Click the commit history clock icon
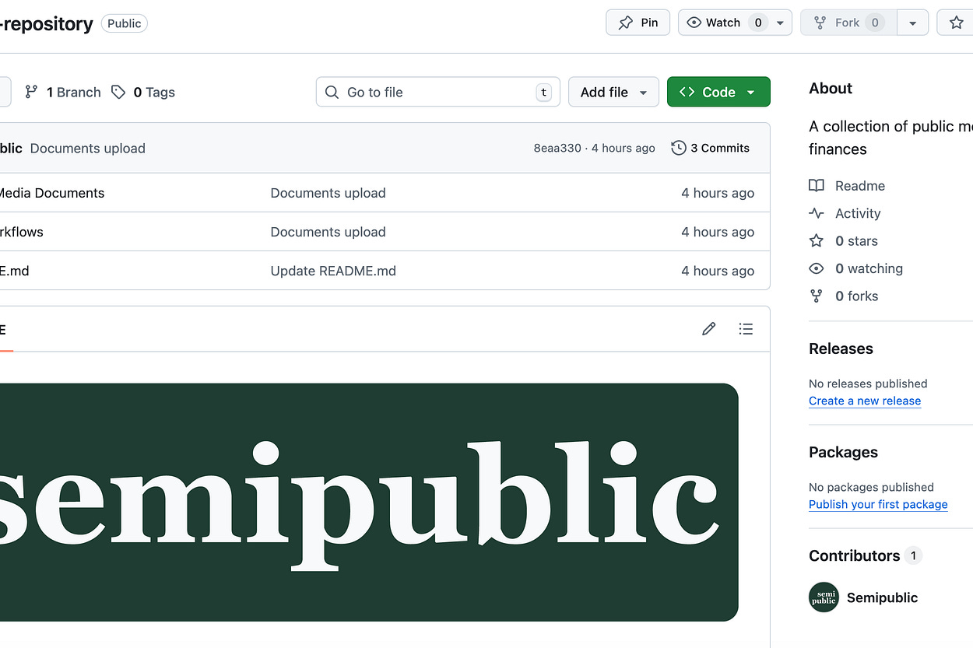The width and height of the screenshot is (973, 648). pos(679,148)
